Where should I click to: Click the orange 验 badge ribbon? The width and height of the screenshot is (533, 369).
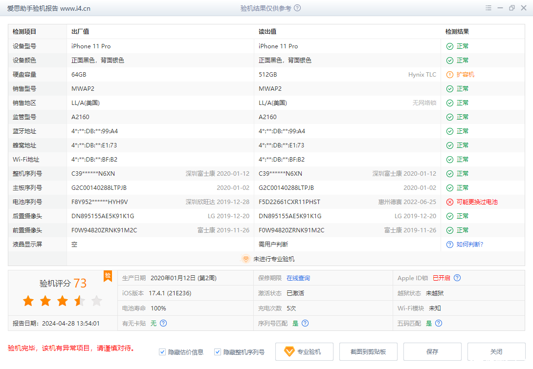coord(108,276)
